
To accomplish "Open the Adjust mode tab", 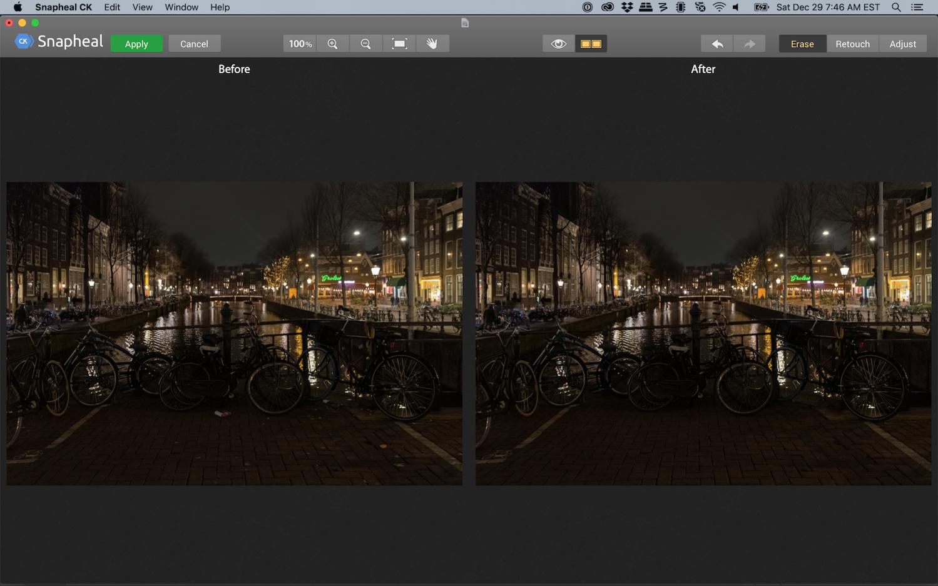I will (x=902, y=44).
